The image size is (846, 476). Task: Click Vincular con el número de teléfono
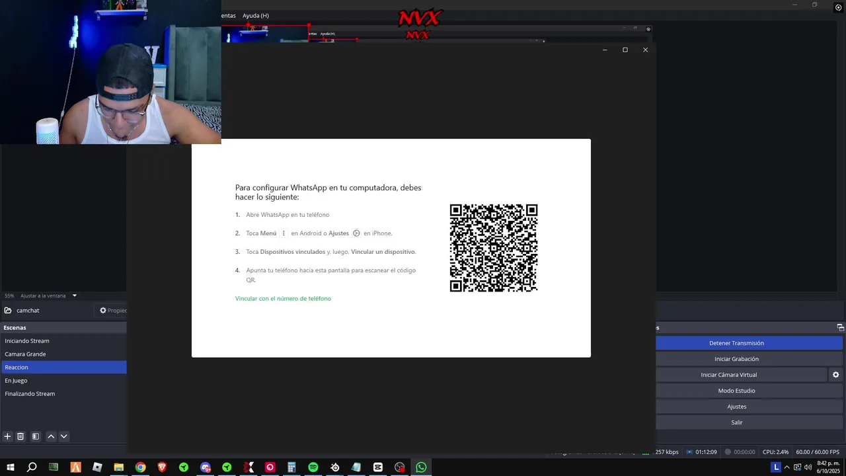click(x=283, y=299)
